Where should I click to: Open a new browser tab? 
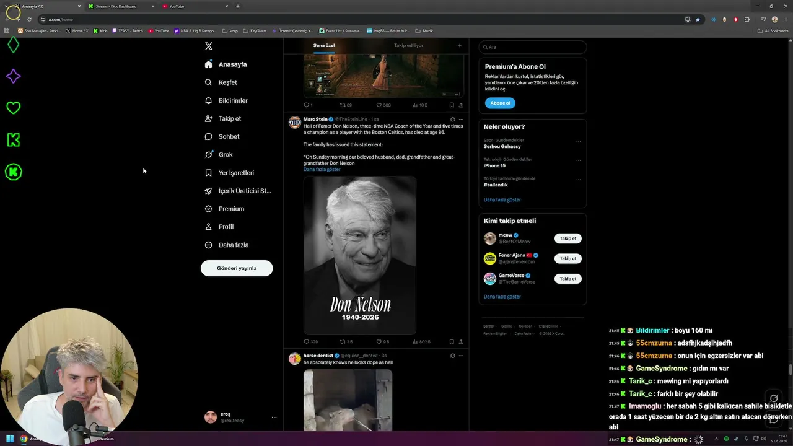tap(238, 6)
